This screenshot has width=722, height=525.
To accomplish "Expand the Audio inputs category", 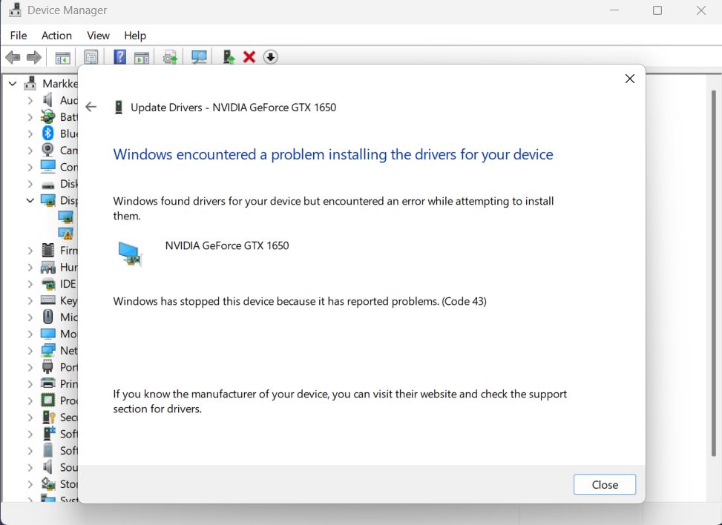I will [30, 100].
